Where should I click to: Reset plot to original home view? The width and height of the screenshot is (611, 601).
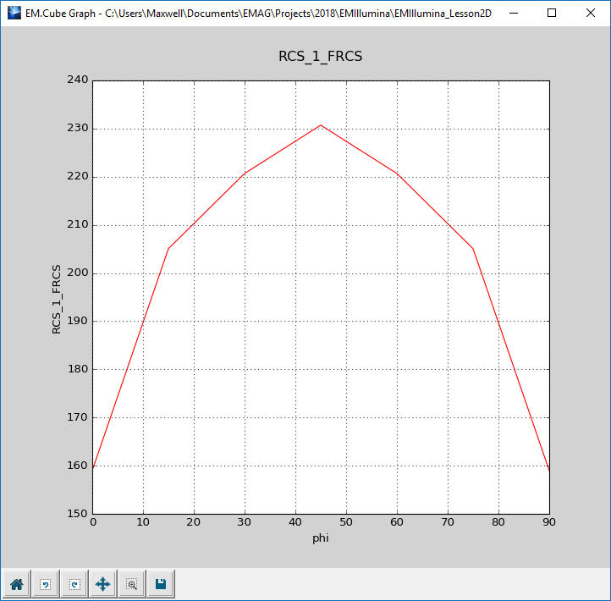(x=16, y=584)
